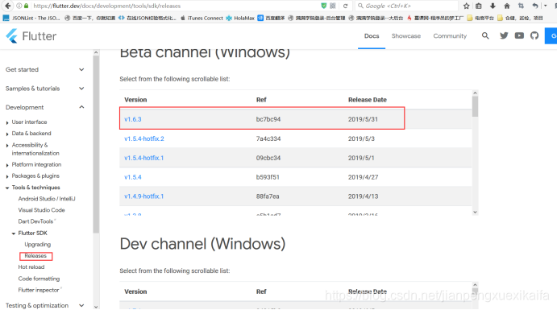This screenshot has width=557, height=310.
Task: Reload the page with refresh icon
Action: click(x=345, y=6)
